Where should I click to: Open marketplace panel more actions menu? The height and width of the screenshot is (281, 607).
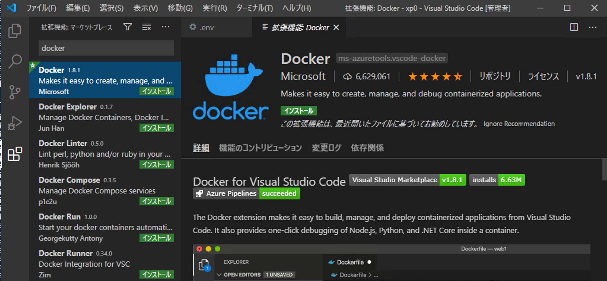tap(166, 27)
